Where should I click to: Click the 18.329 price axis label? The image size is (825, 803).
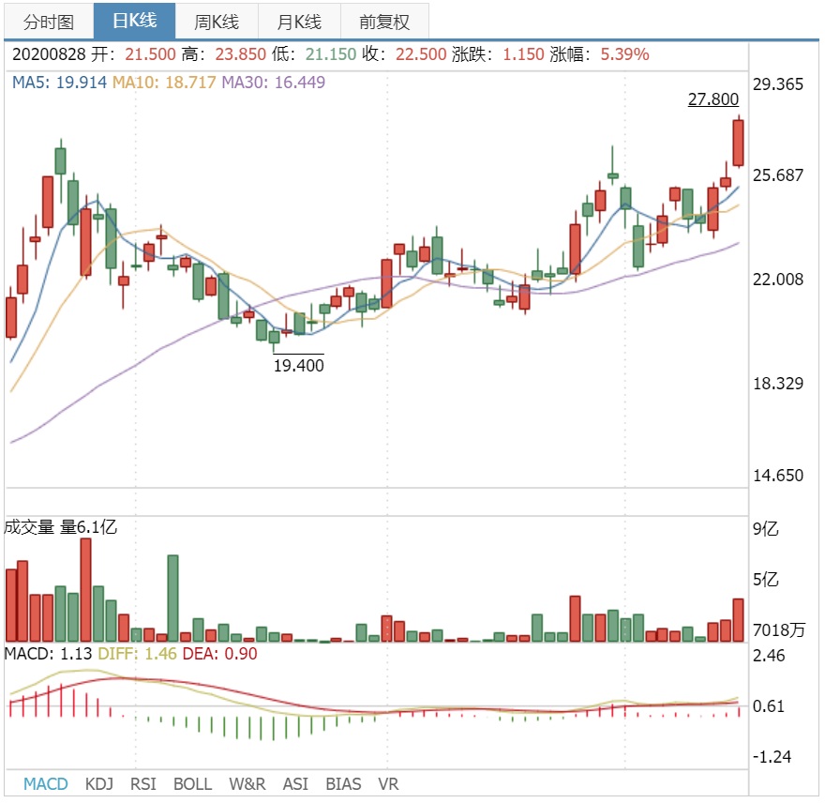[x=777, y=384]
